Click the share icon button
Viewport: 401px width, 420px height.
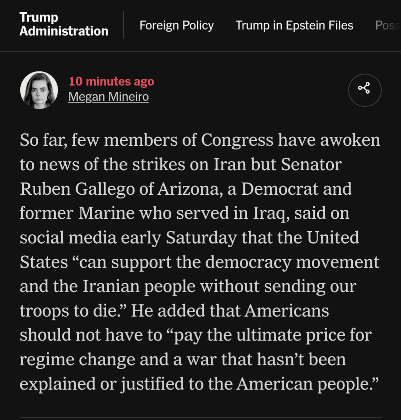(x=364, y=90)
